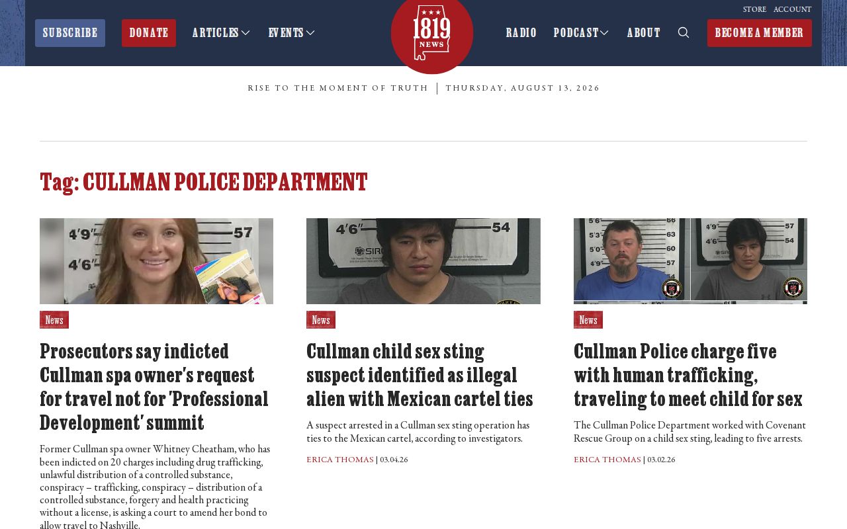Open the search magnifier icon
The image size is (847, 529).
click(684, 32)
